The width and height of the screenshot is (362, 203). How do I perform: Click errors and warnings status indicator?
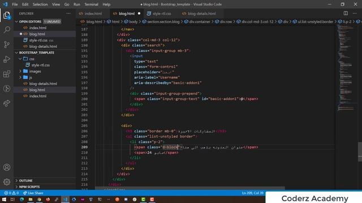click(11, 193)
